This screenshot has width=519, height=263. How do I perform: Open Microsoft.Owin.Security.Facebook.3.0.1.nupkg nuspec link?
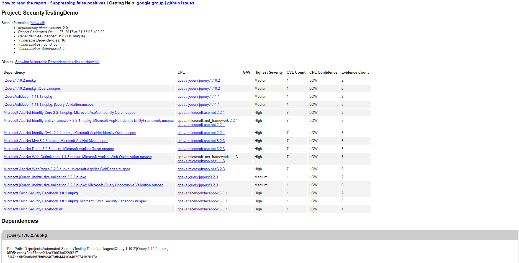(75, 201)
